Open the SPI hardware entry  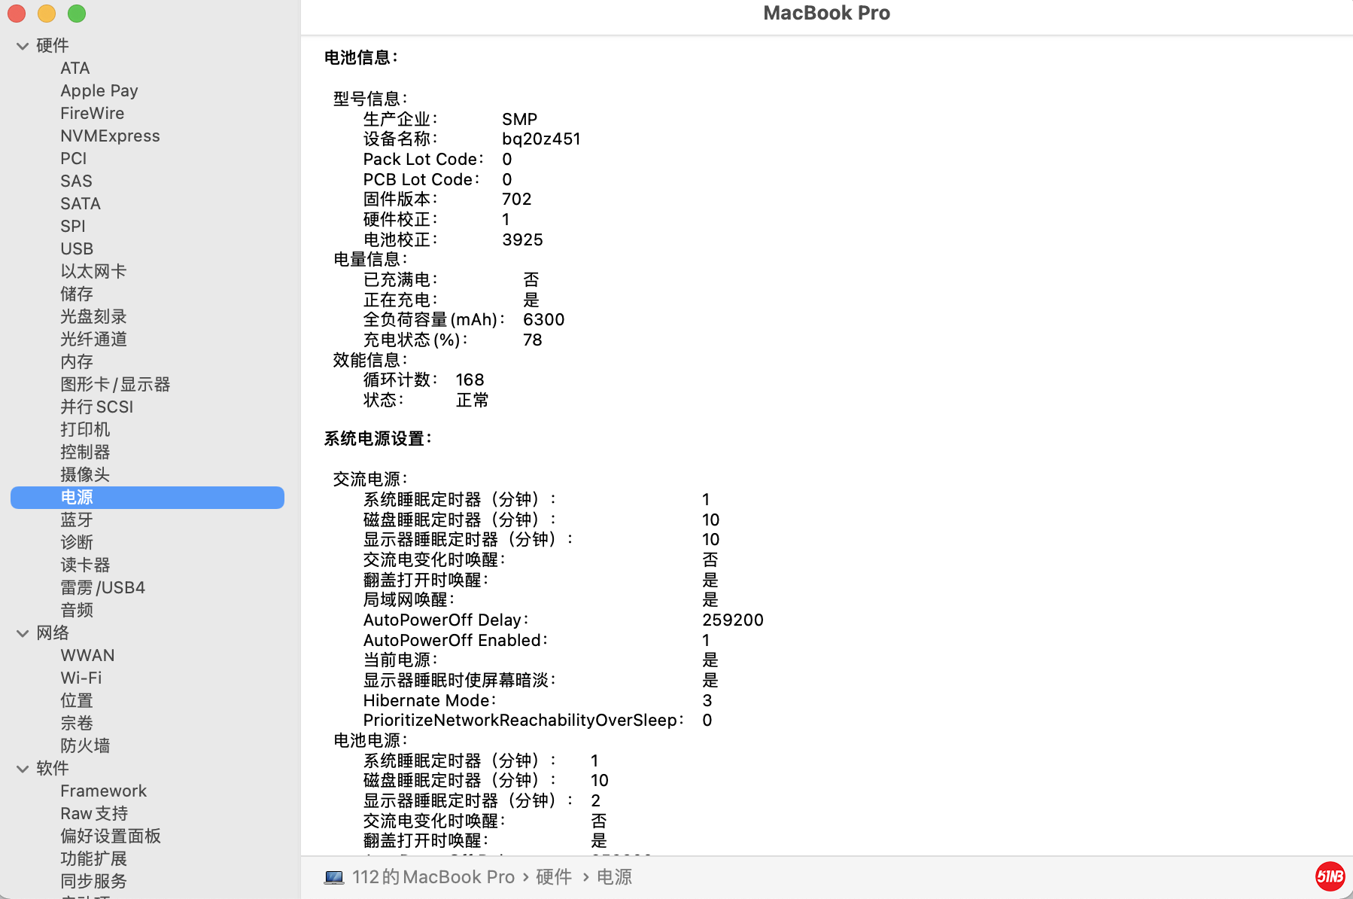click(x=73, y=227)
